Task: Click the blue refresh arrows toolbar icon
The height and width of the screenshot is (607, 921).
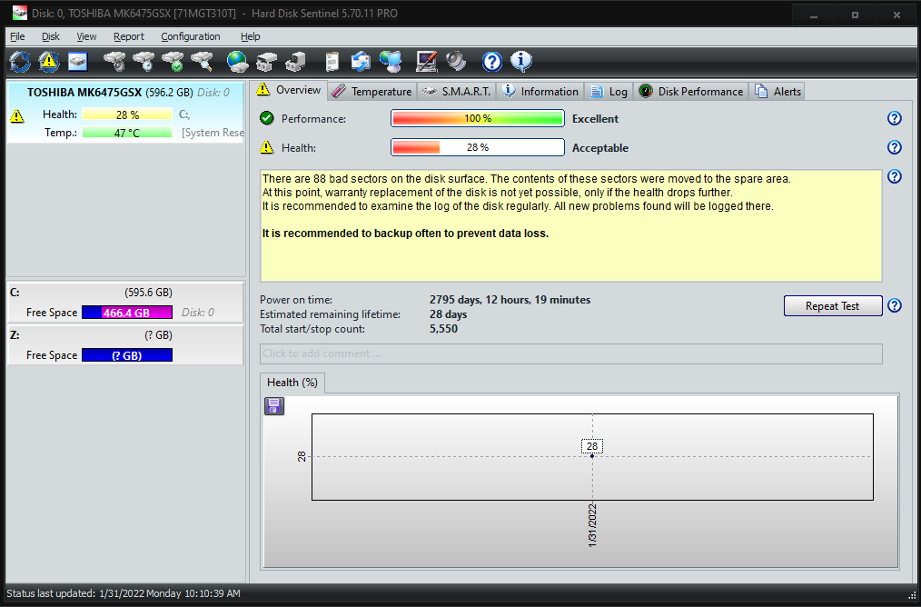Action: 20,62
